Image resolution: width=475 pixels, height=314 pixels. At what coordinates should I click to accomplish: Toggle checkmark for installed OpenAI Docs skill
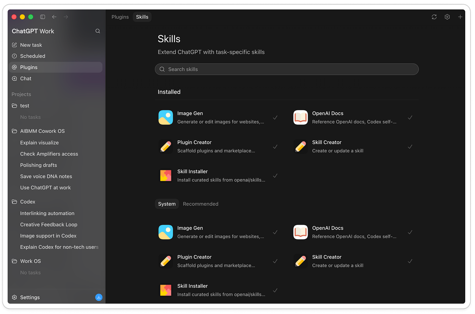[410, 117]
